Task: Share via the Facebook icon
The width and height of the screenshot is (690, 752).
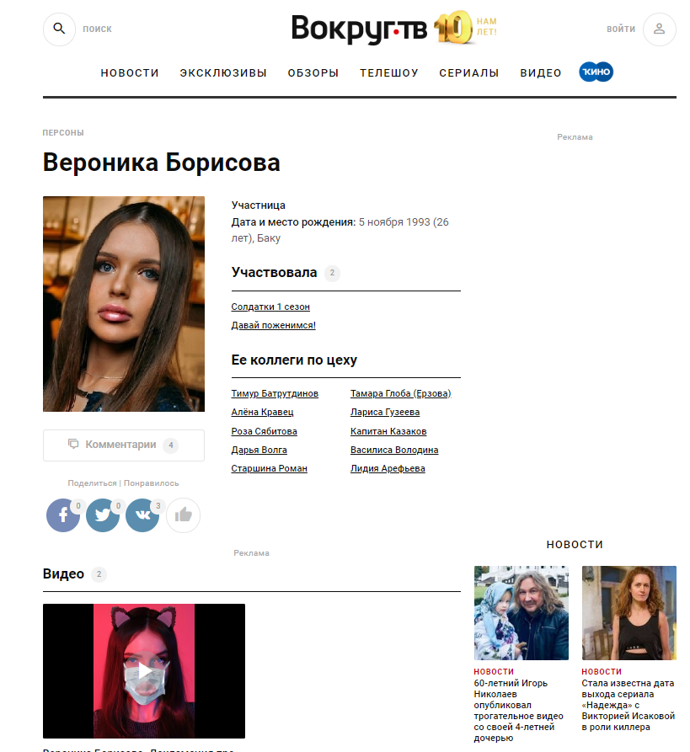Action: click(63, 515)
